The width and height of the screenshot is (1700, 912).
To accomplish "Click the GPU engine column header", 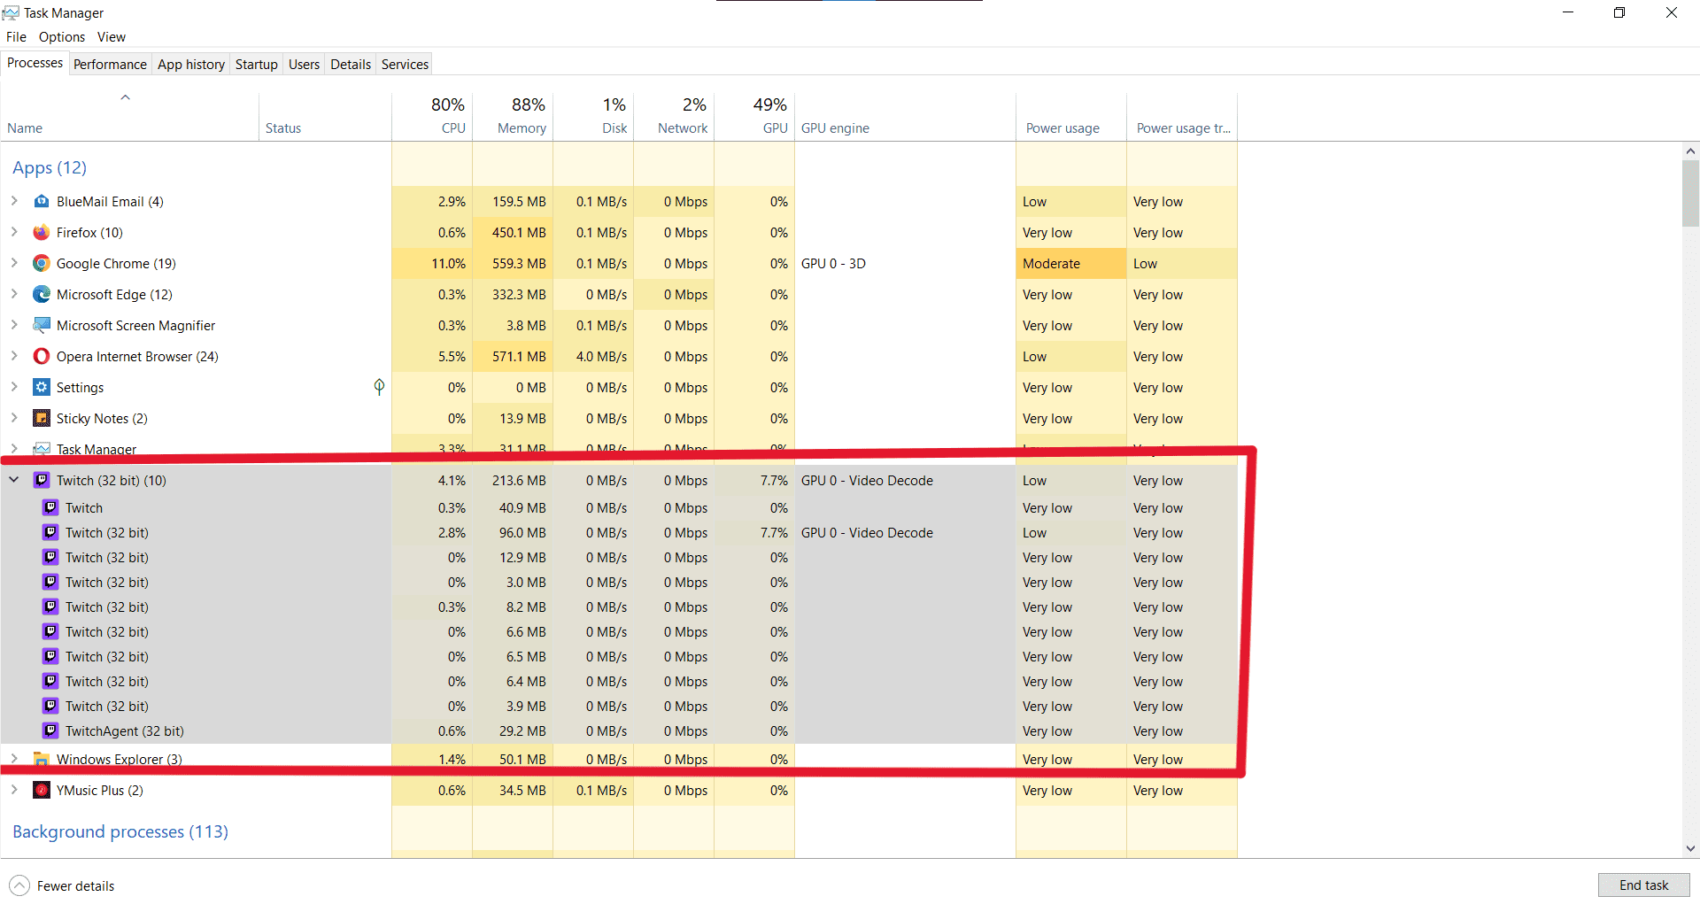I will click(905, 116).
